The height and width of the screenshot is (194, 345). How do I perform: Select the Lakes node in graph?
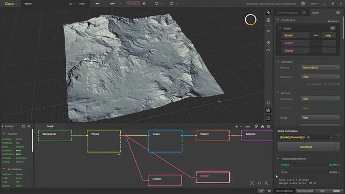pos(165,141)
